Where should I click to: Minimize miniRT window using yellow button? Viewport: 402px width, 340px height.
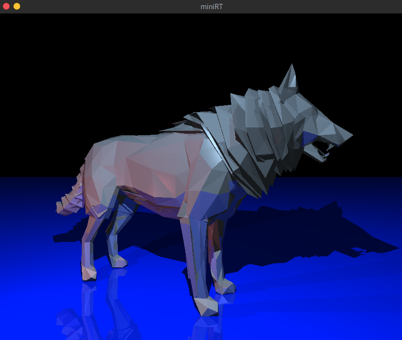pyautogui.click(x=17, y=6)
